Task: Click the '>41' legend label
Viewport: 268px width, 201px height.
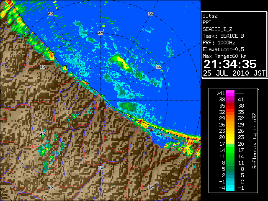Action: [221, 93]
